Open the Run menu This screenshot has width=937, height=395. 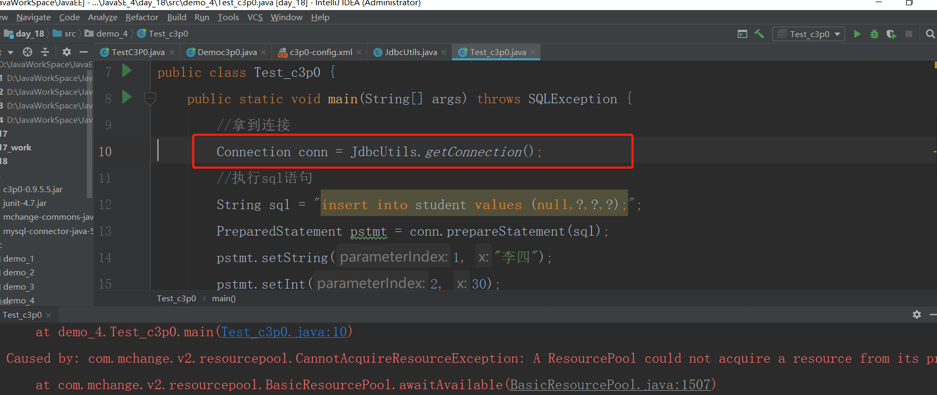coord(202,17)
